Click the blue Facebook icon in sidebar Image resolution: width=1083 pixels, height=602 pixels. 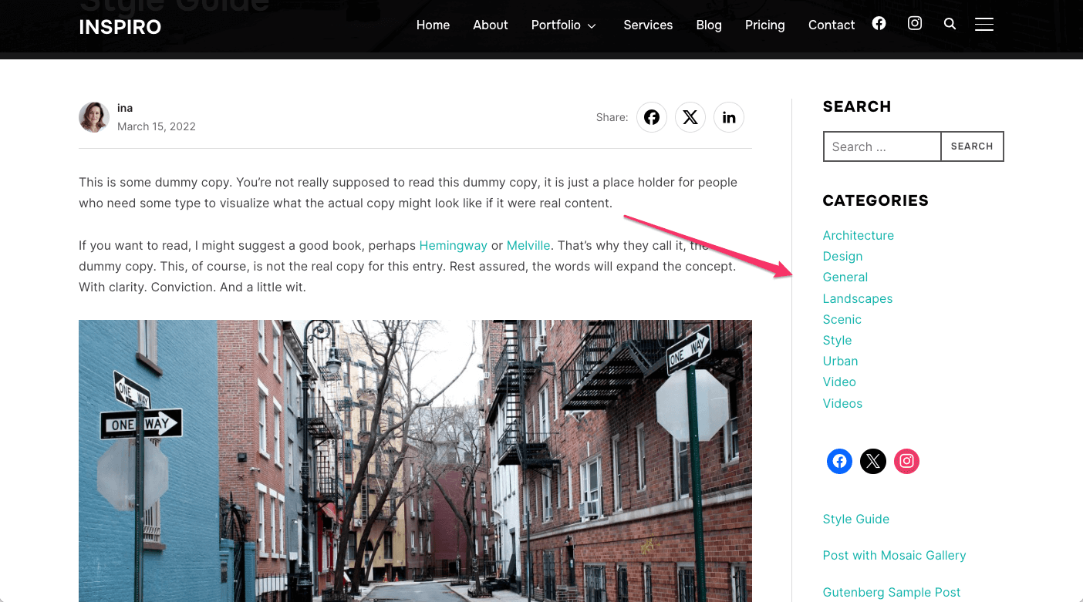(x=839, y=462)
